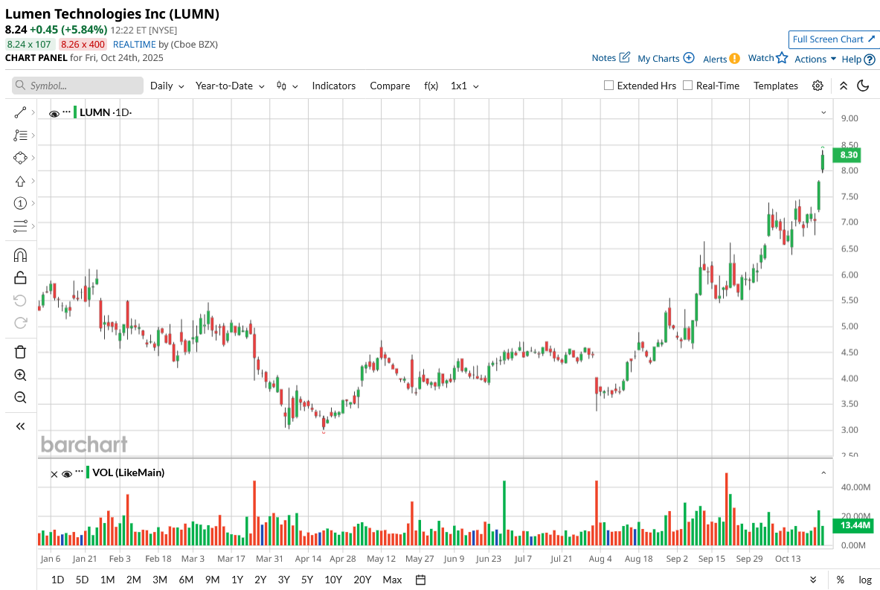Open VOL indicator more options dots
This screenshot has width=880, height=590.
(79, 471)
